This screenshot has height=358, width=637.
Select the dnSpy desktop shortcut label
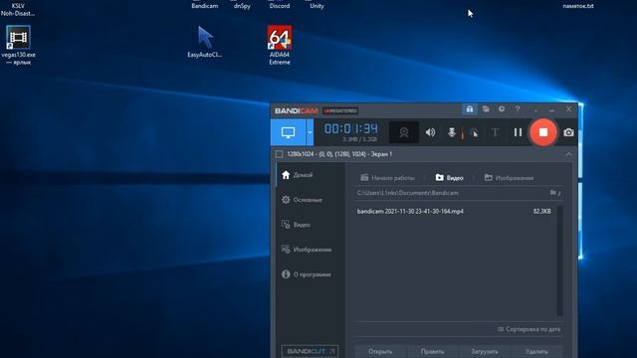[x=242, y=6]
